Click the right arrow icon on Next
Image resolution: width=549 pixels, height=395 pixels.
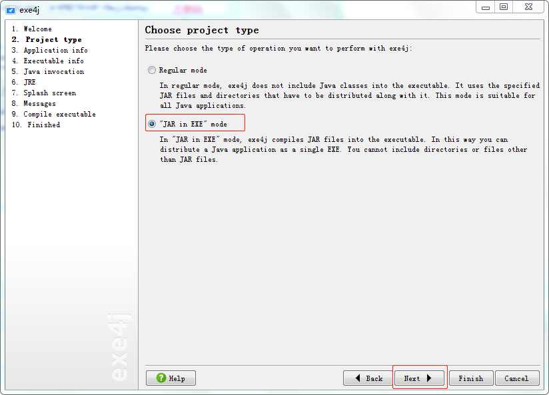click(429, 378)
